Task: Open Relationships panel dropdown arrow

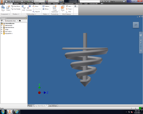Action: pos(36,14)
